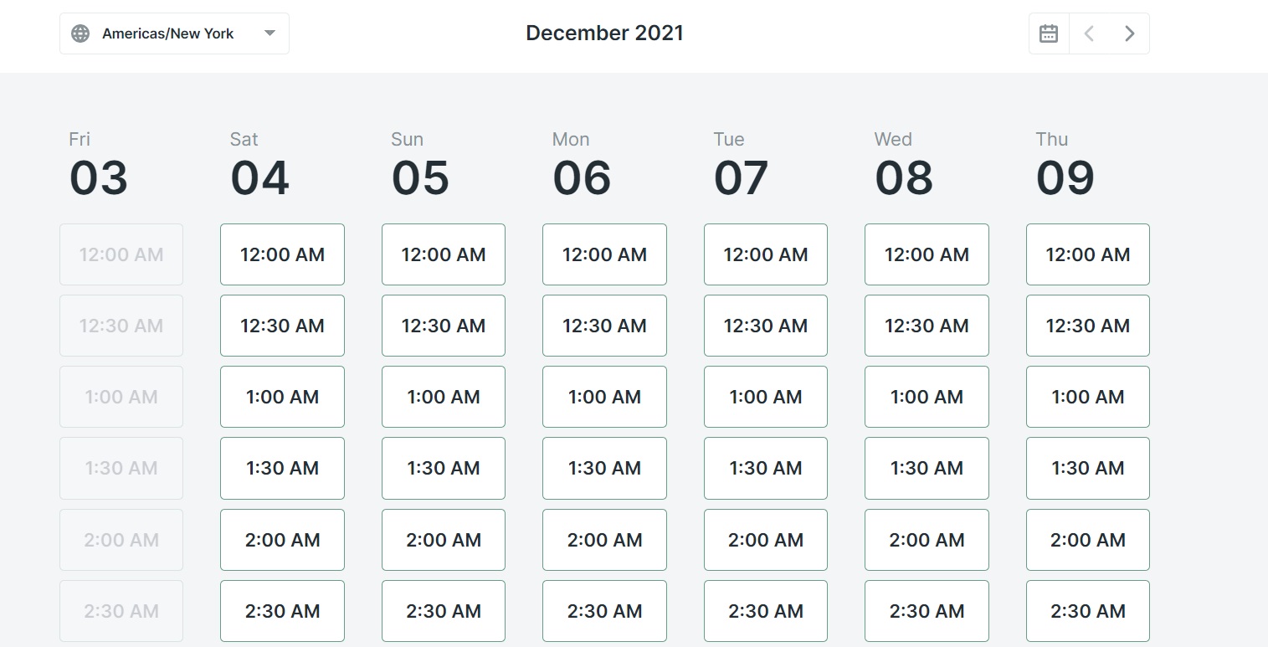
Task: Go to the next week arrow
Action: [x=1129, y=33]
